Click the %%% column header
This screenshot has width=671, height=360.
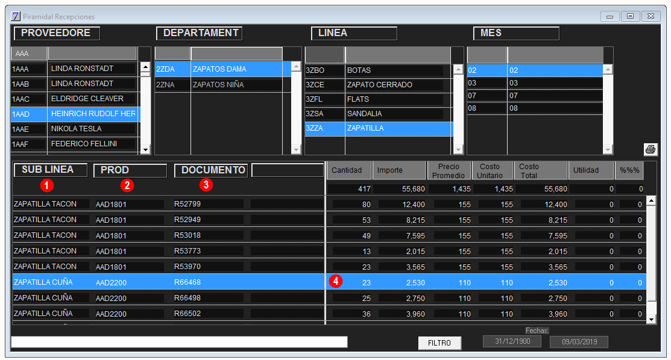pyautogui.click(x=629, y=170)
